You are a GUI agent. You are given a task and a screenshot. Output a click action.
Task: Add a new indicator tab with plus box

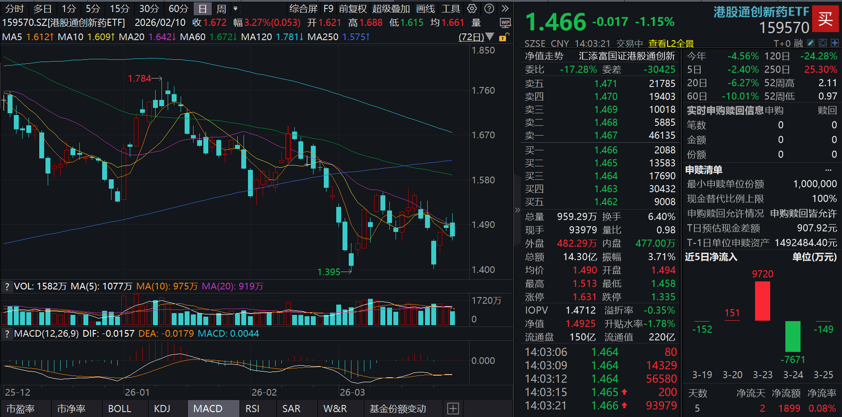[x=453, y=409]
